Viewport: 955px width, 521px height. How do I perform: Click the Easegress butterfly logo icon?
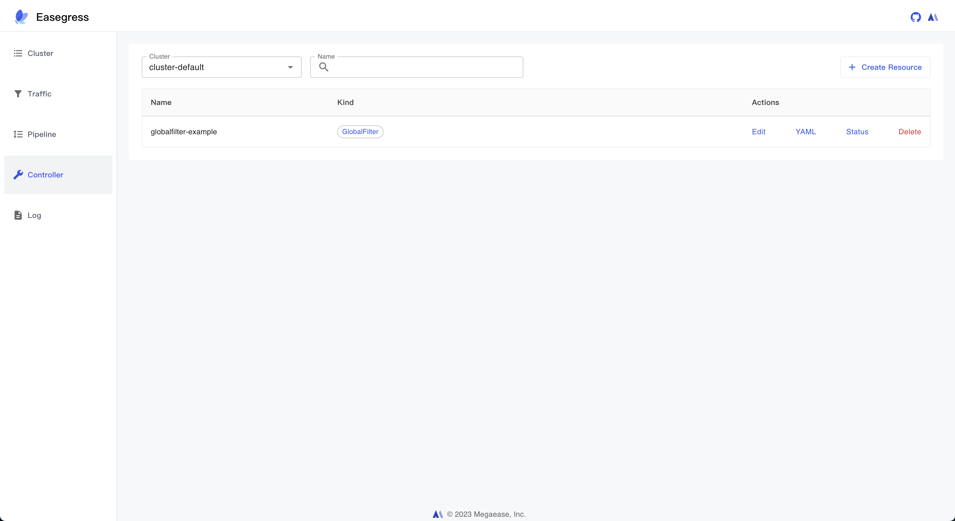(21, 17)
